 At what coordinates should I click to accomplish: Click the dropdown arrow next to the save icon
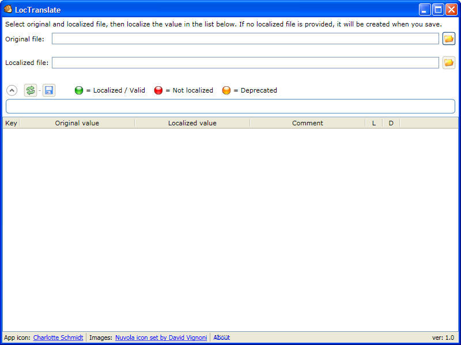[39, 90]
